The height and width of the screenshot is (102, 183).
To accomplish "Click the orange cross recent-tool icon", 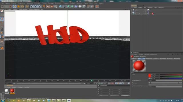I will point(27,6).
